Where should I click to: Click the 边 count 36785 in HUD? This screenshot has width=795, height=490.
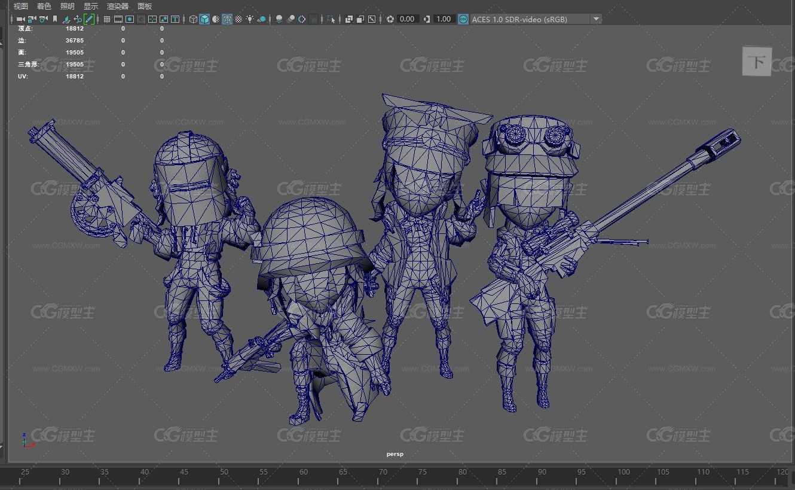(75, 41)
